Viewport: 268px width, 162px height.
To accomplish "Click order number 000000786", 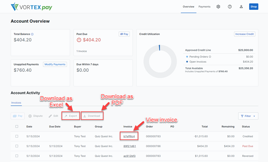I will (x=153, y=146).
